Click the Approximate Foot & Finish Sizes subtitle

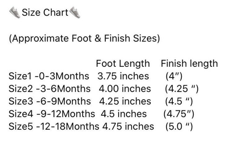pyautogui.click(x=84, y=38)
